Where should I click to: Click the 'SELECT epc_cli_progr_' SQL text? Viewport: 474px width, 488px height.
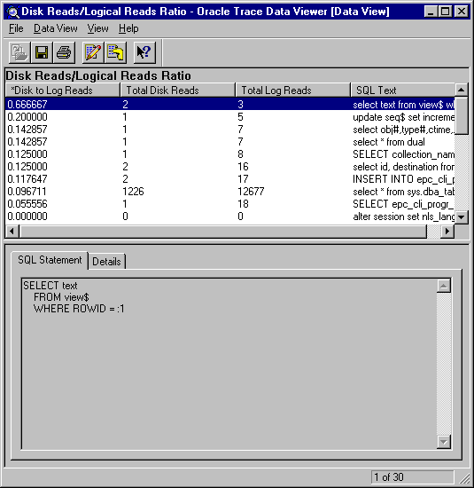[403, 204]
